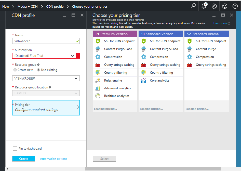242x171 pixels.
Task: Click SSL shield icon in Standard Akamai
Action: pos(190,41)
